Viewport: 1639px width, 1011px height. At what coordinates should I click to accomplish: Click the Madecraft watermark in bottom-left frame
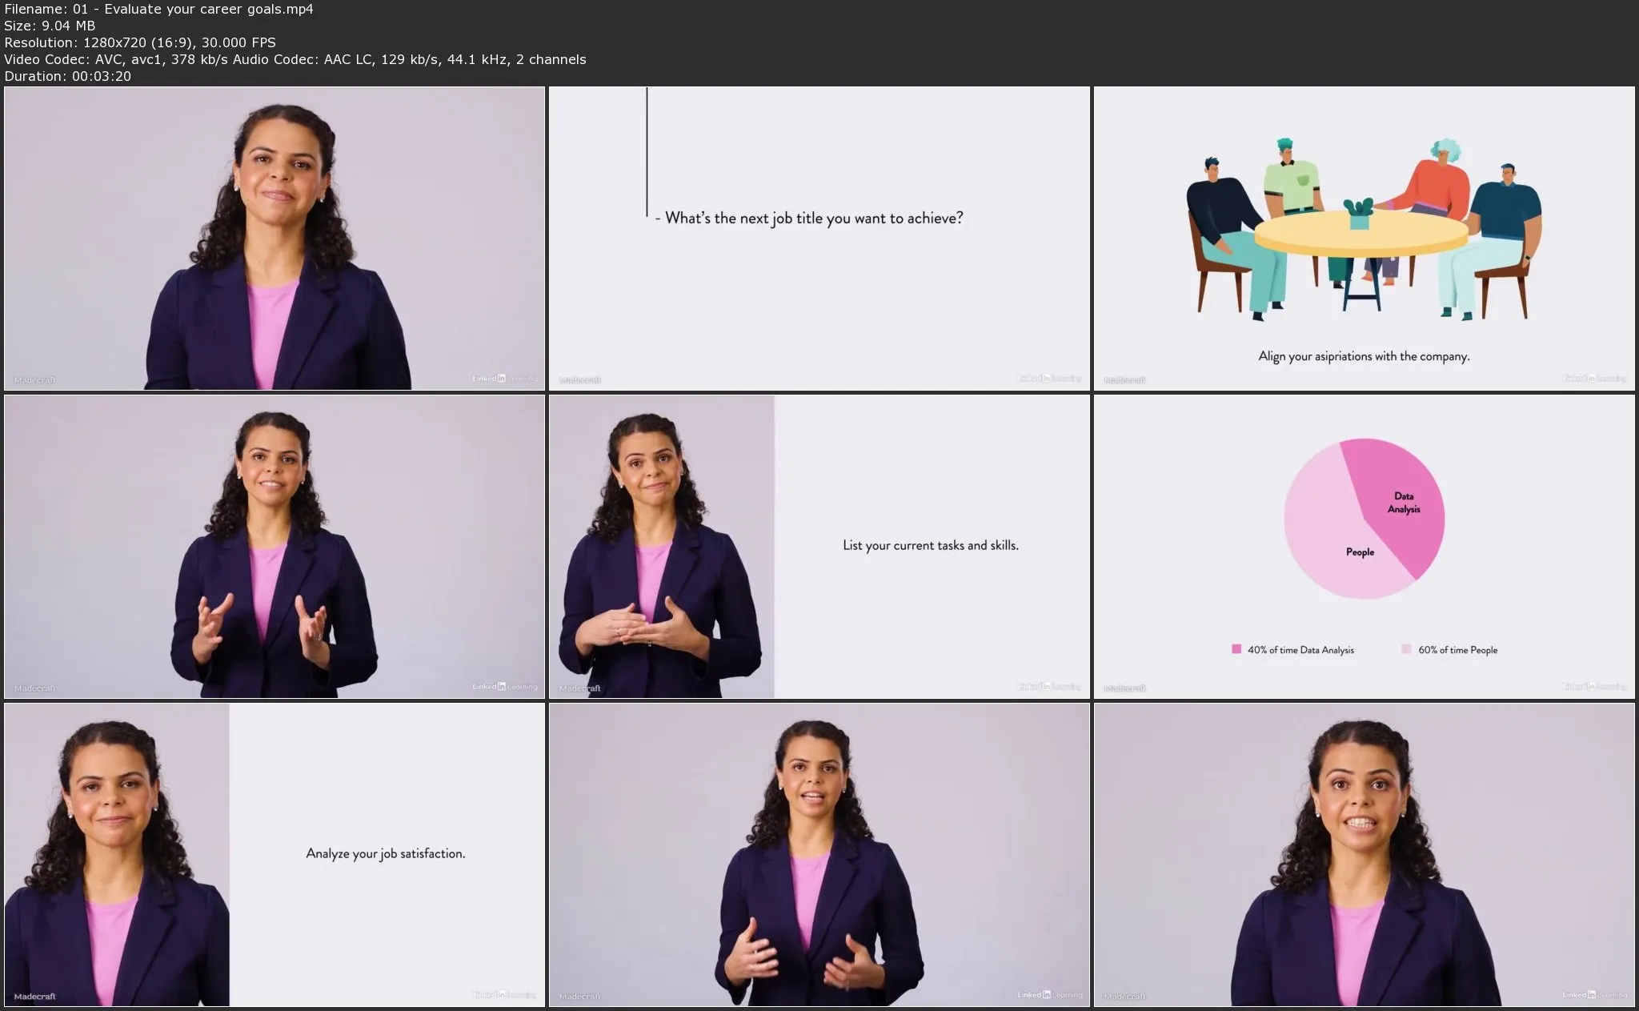34,997
